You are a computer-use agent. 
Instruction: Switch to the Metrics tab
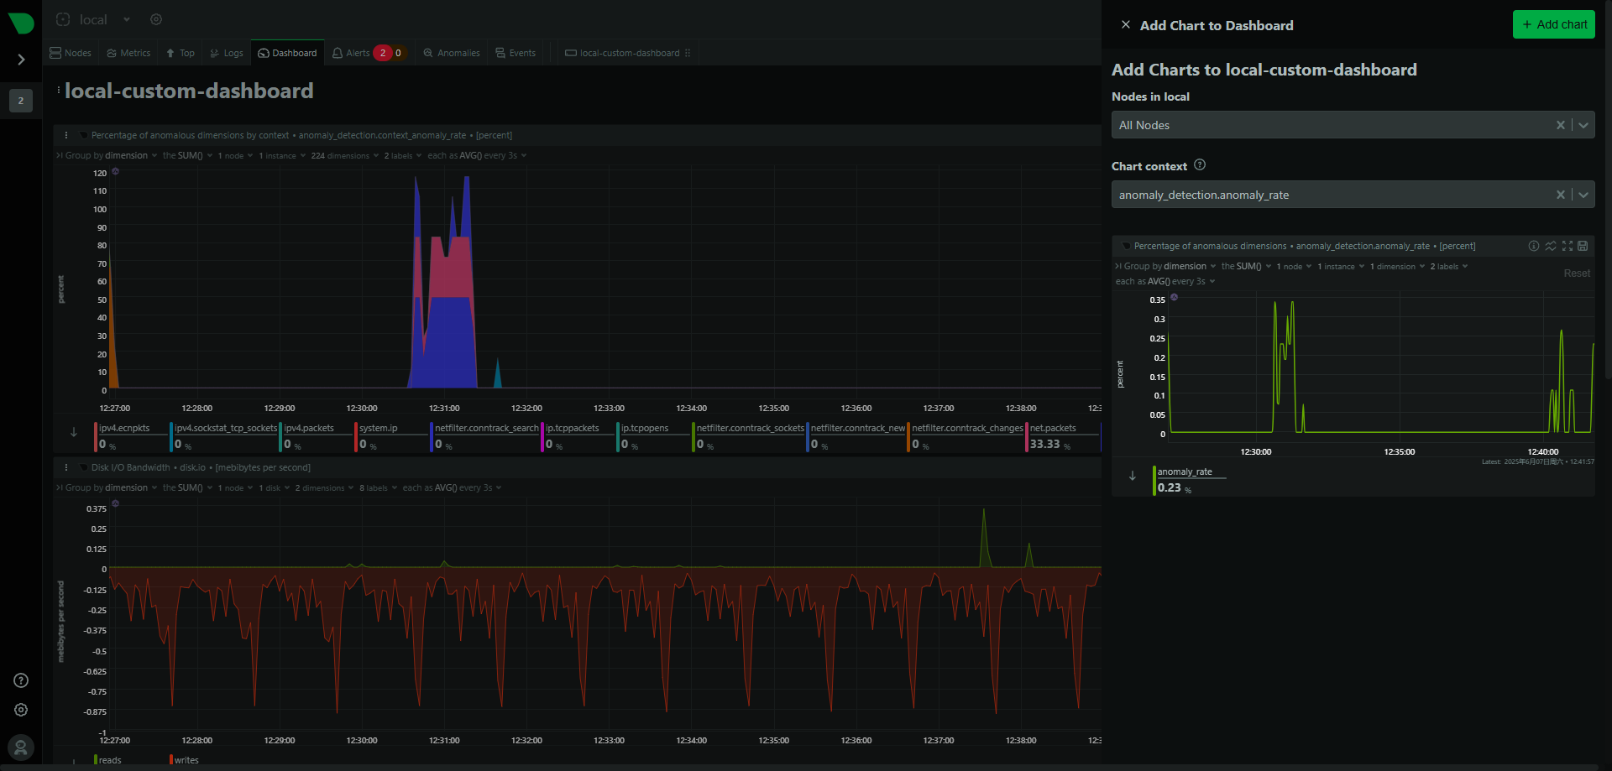(129, 53)
